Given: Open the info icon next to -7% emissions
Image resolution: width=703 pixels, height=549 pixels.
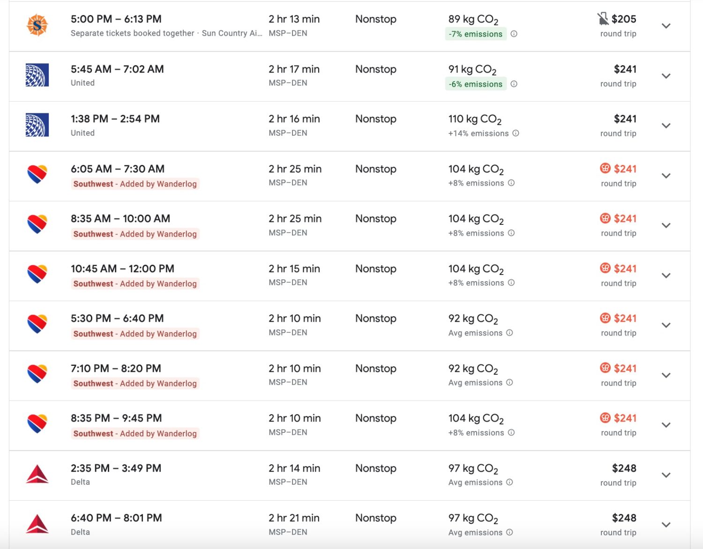Looking at the screenshot, I should click(514, 34).
